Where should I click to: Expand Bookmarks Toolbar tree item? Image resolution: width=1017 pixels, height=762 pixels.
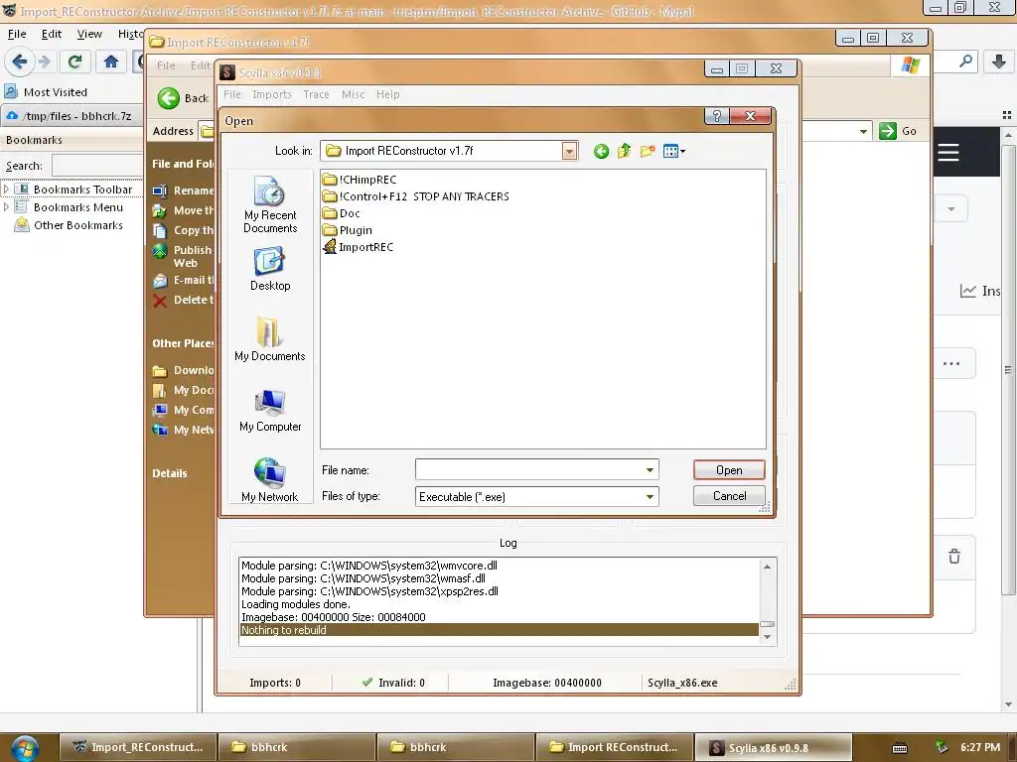6,190
